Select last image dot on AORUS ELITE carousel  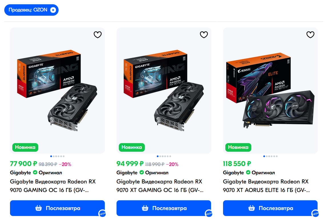277,156
